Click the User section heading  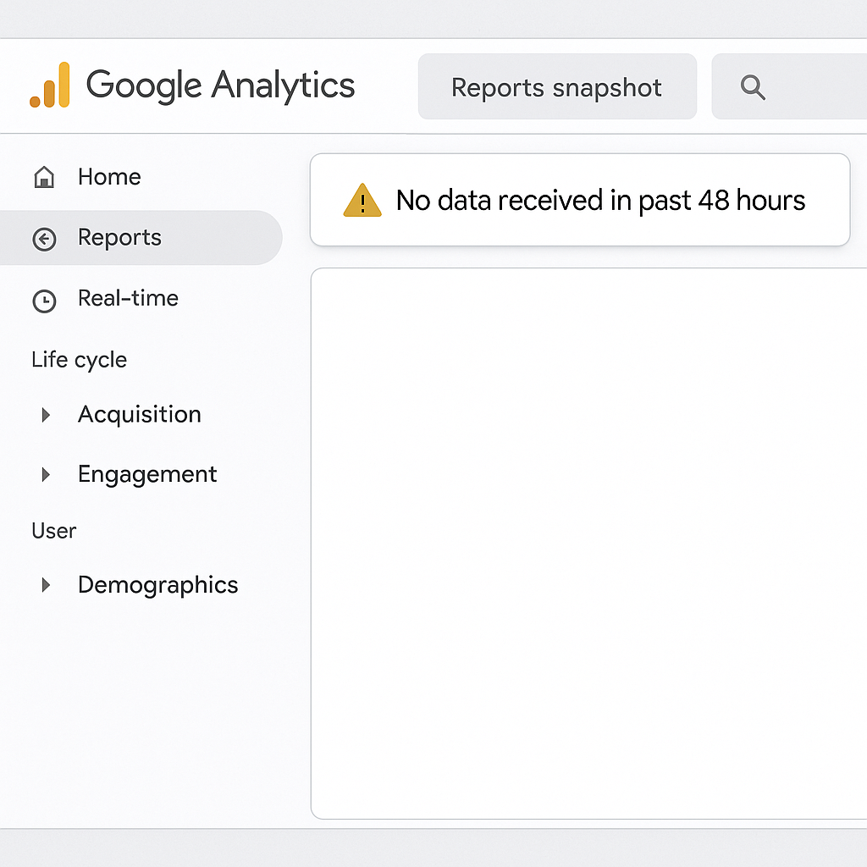click(53, 531)
